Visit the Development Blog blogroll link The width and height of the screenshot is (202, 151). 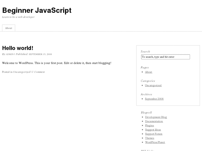156,117
